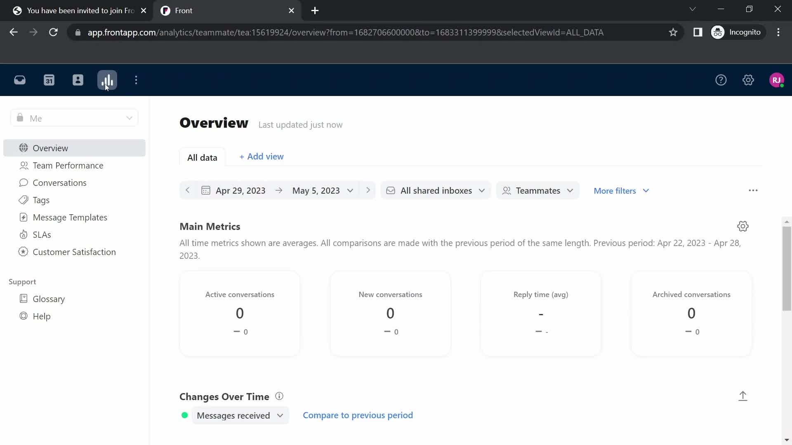Go to previous date period arrow
The image size is (792, 445).
[x=188, y=190]
